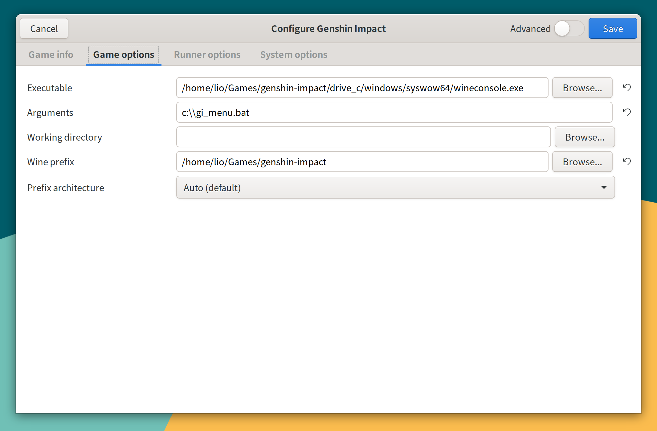Viewport: 657px width, 431px height.
Task: Browse for the Executable file
Action: click(582, 88)
